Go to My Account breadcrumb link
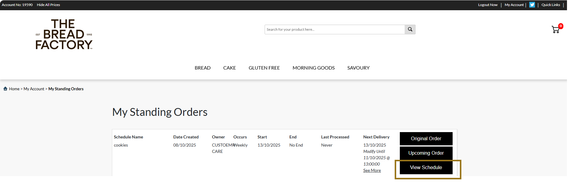Screen dimensions: 570x195 34,89
